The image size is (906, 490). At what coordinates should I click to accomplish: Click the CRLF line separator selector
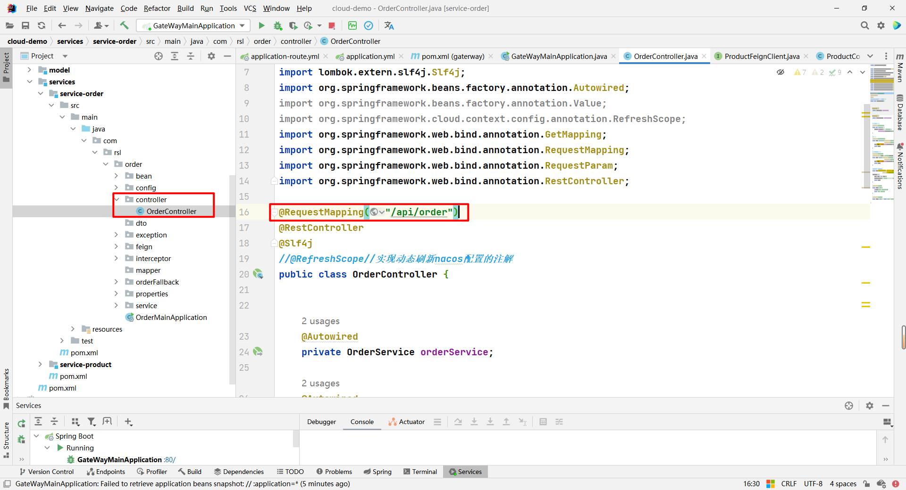point(789,484)
